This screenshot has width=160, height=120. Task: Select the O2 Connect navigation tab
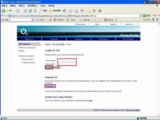tap(128, 39)
